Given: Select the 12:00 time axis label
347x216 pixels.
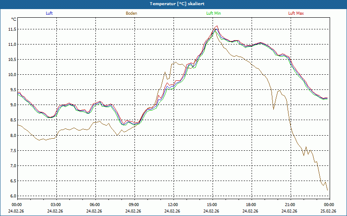Looking at the screenshot, I should click(173, 204).
